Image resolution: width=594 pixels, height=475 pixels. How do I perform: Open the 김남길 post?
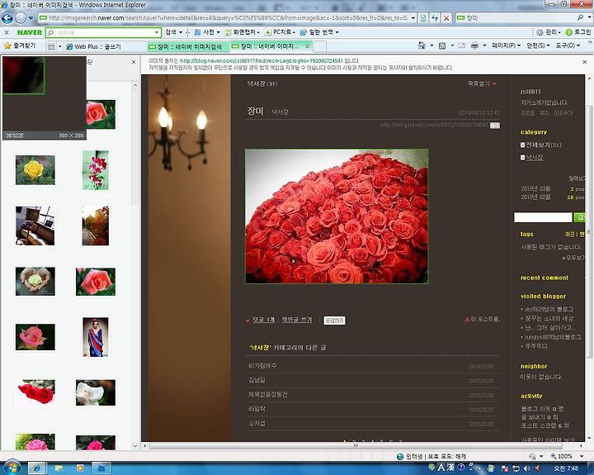coord(257,380)
